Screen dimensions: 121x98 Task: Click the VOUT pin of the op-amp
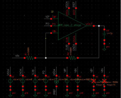pos(94,26)
